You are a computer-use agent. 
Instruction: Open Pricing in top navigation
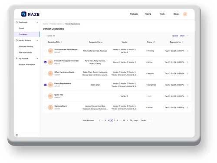click(x=148, y=14)
